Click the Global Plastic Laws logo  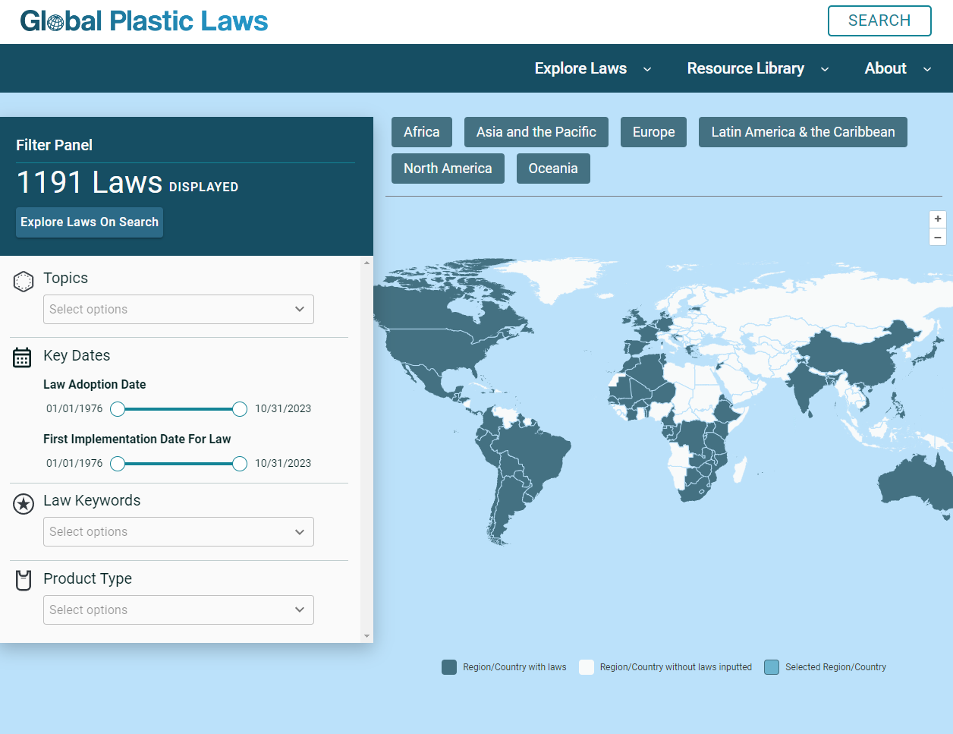pos(144,21)
